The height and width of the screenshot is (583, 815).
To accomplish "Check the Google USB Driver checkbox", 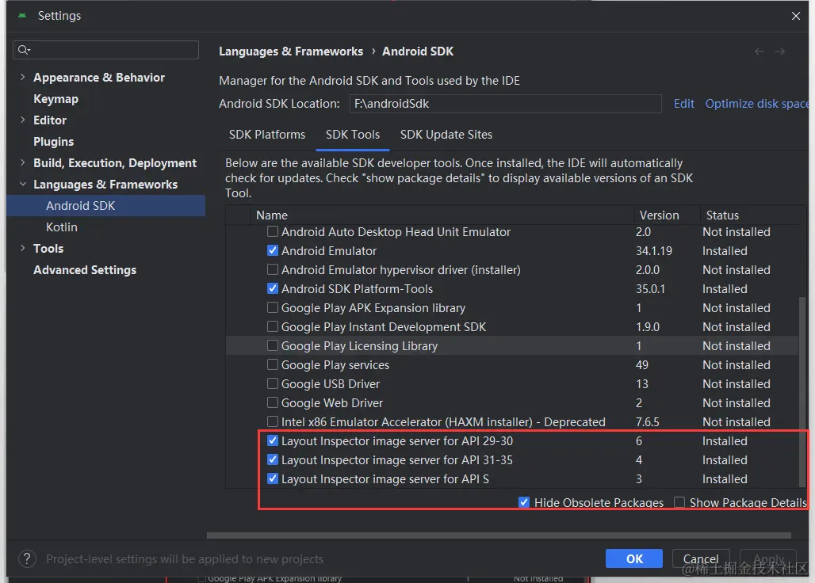I will click(273, 383).
